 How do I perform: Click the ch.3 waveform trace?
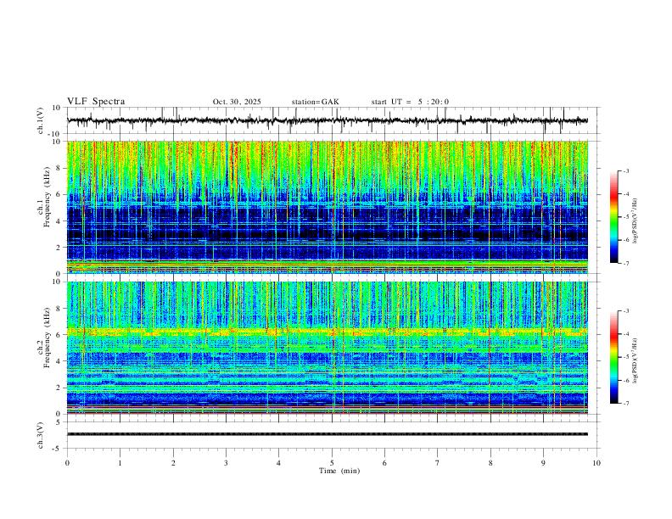click(328, 434)
